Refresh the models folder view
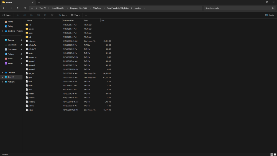The image size is (277, 156). (x=25, y=8)
